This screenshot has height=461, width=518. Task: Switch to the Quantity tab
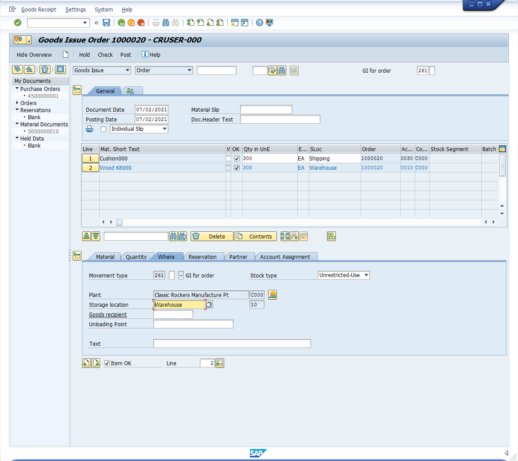(x=136, y=257)
